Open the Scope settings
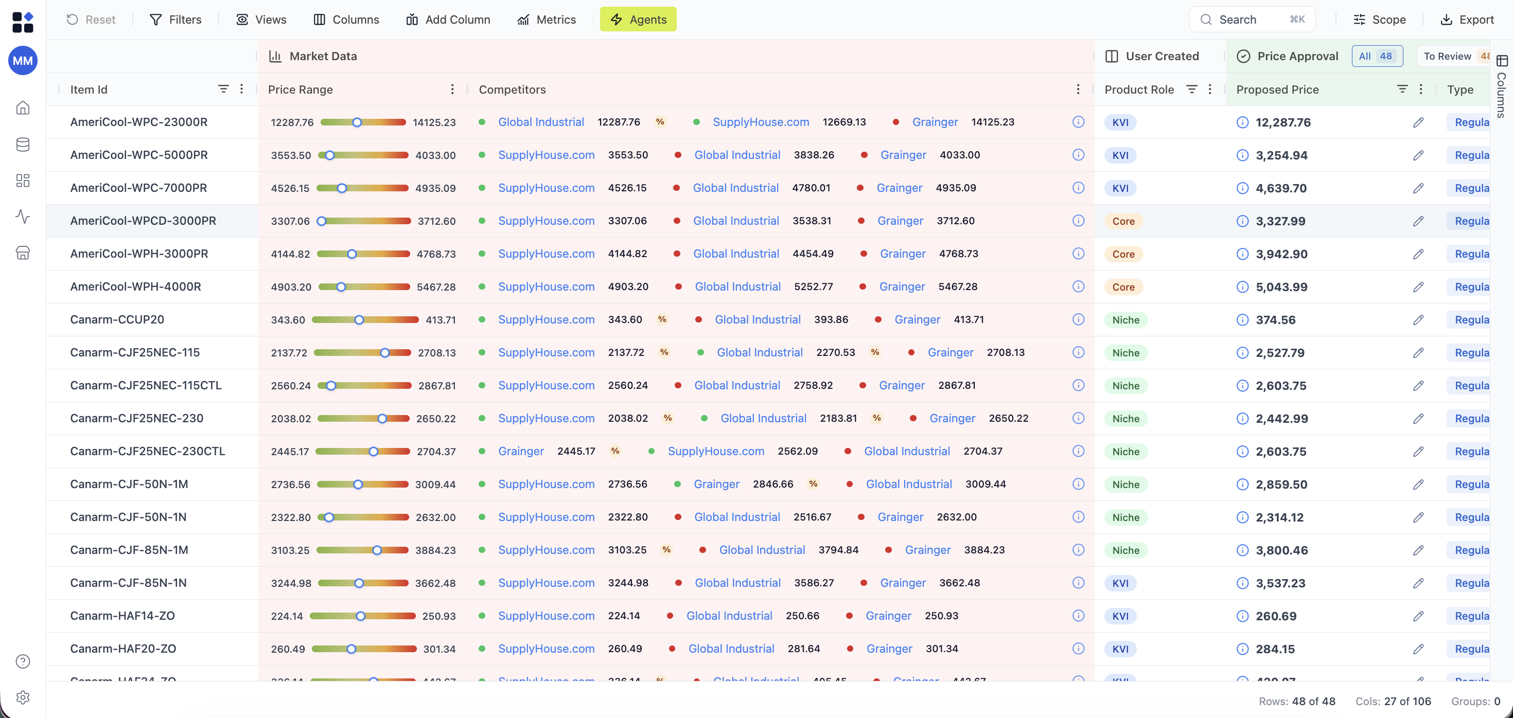 click(x=1380, y=20)
